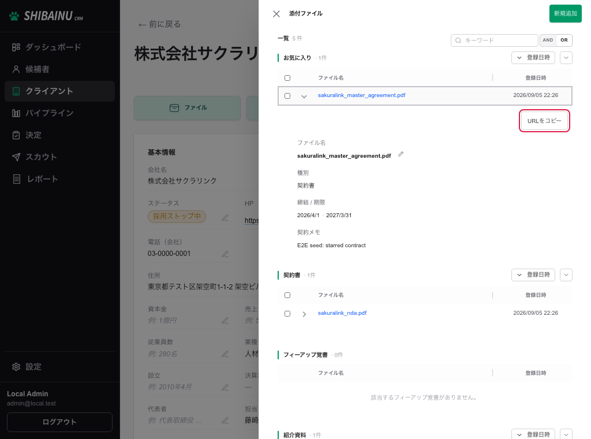The image size is (591, 439).
Task: Open sakuralink_master_agreement.pdf link
Action: pos(361,95)
